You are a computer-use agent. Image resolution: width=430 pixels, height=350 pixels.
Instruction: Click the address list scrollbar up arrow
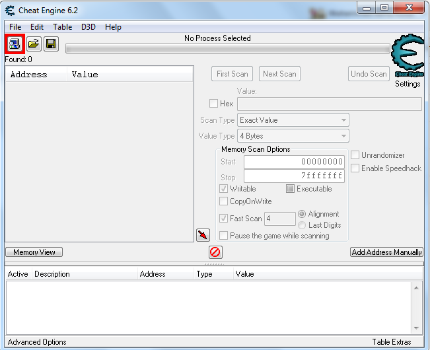tap(416, 288)
